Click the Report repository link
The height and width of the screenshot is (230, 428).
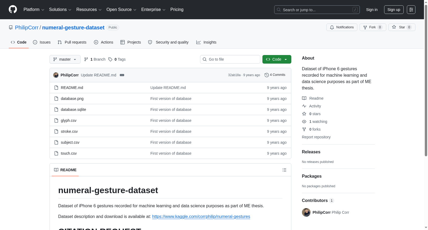click(x=316, y=137)
